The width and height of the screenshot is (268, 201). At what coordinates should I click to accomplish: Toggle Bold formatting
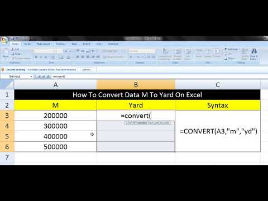(x=36, y=57)
